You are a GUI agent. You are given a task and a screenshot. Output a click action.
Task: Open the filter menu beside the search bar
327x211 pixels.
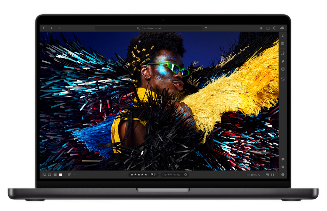pos(206,28)
